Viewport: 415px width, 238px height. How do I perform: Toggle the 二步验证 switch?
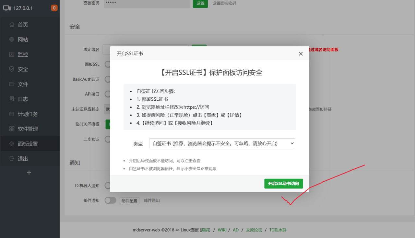click(107, 139)
